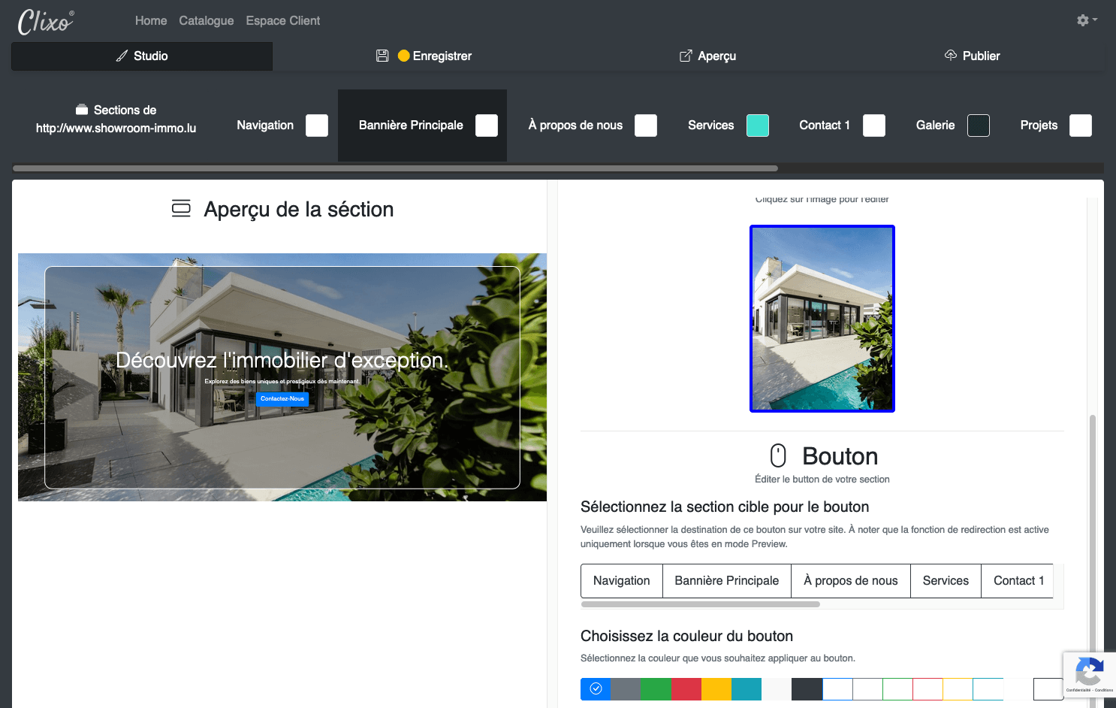1116x708 pixels.
Task: Click the Clixo logo
Action: (46, 22)
